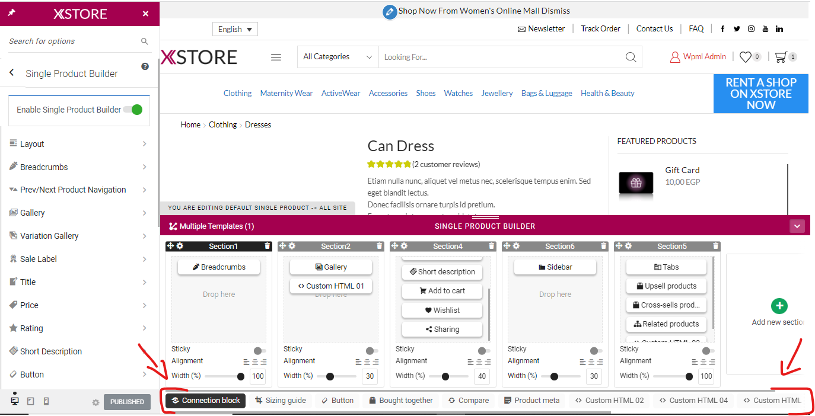Viewport: 815px width, 416px height.
Task: Open the Title settings
Action: 79,282
